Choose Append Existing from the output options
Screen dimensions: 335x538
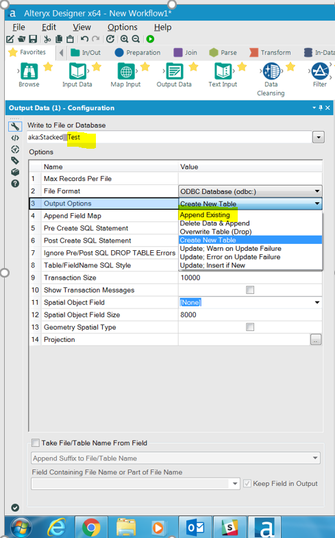point(205,215)
